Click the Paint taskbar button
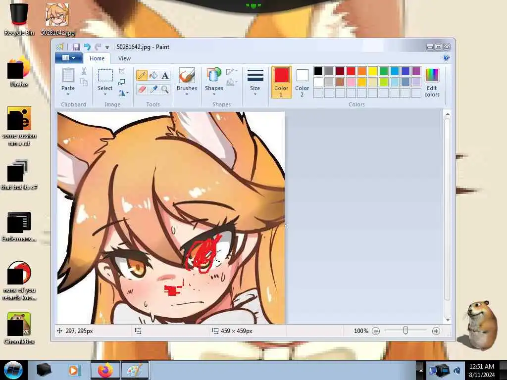The image size is (507, 380). click(135, 370)
